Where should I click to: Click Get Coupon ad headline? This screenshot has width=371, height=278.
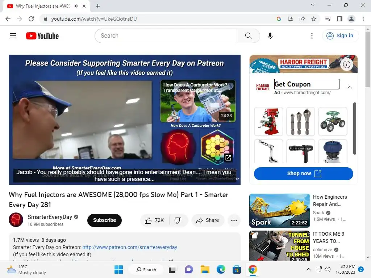coord(307,84)
